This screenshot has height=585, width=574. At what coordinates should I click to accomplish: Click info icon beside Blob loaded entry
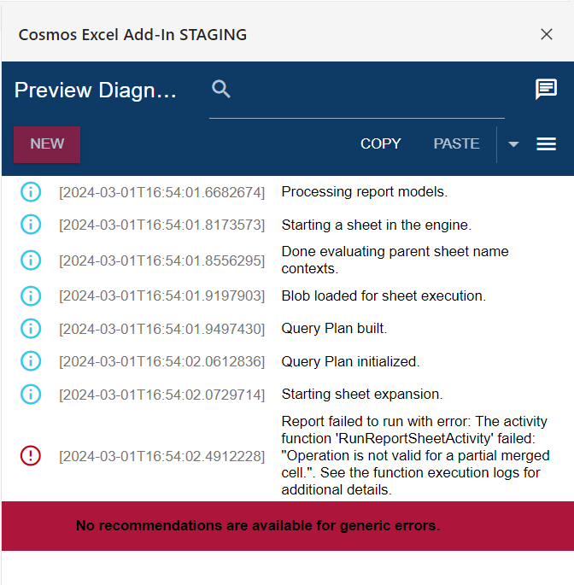(30, 296)
